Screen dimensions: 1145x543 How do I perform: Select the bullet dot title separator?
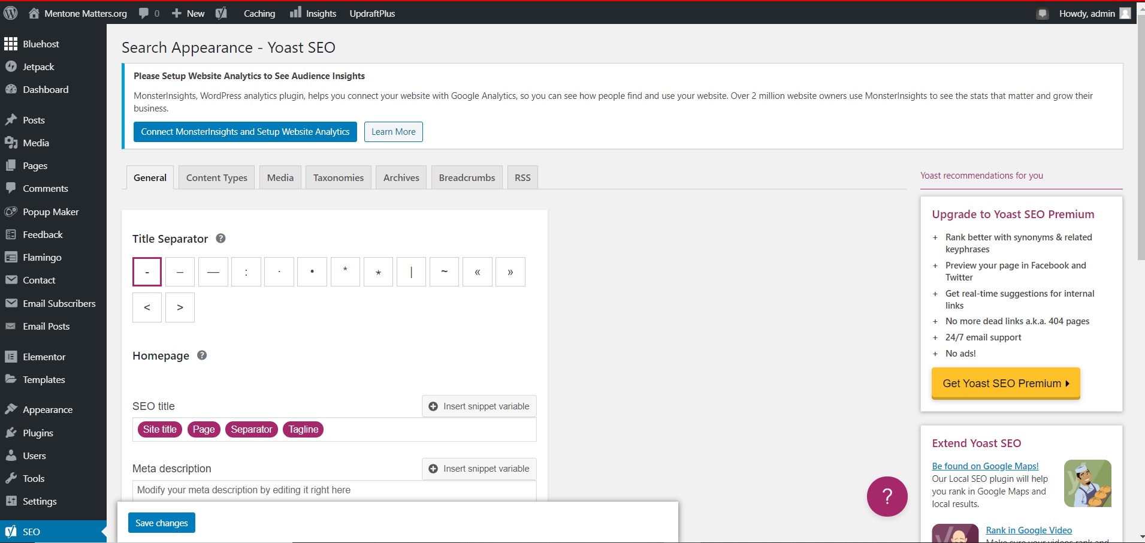(x=312, y=272)
